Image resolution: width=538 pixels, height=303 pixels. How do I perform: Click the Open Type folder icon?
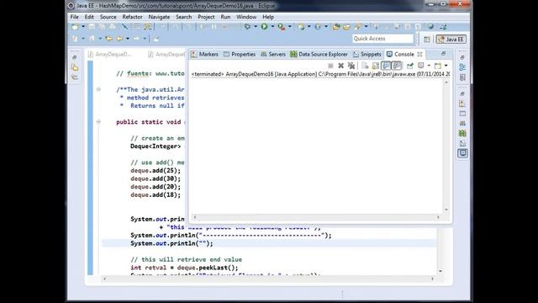[336, 27]
